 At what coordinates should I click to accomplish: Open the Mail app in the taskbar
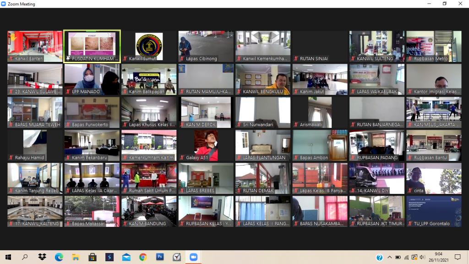pyautogui.click(x=126, y=257)
